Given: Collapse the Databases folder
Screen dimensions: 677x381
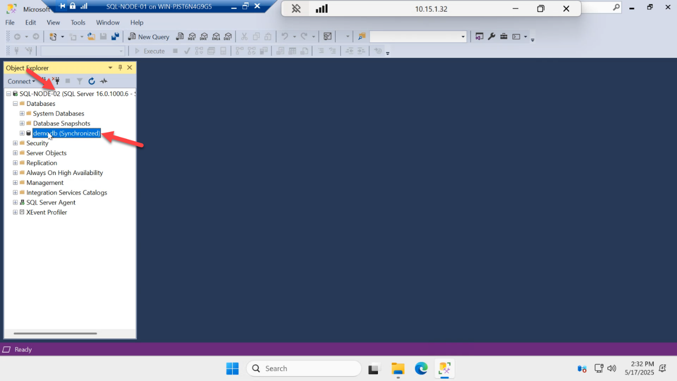Looking at the screenshot, I should (x=15, y=103).
